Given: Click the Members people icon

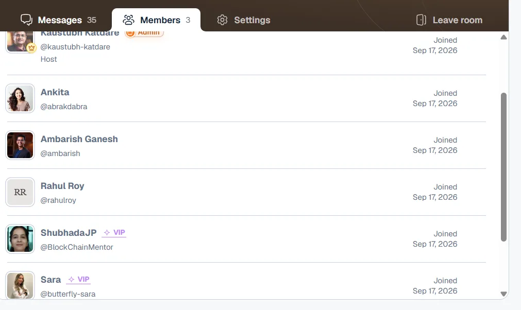Looking at the screenshot, I should point(129,20).
